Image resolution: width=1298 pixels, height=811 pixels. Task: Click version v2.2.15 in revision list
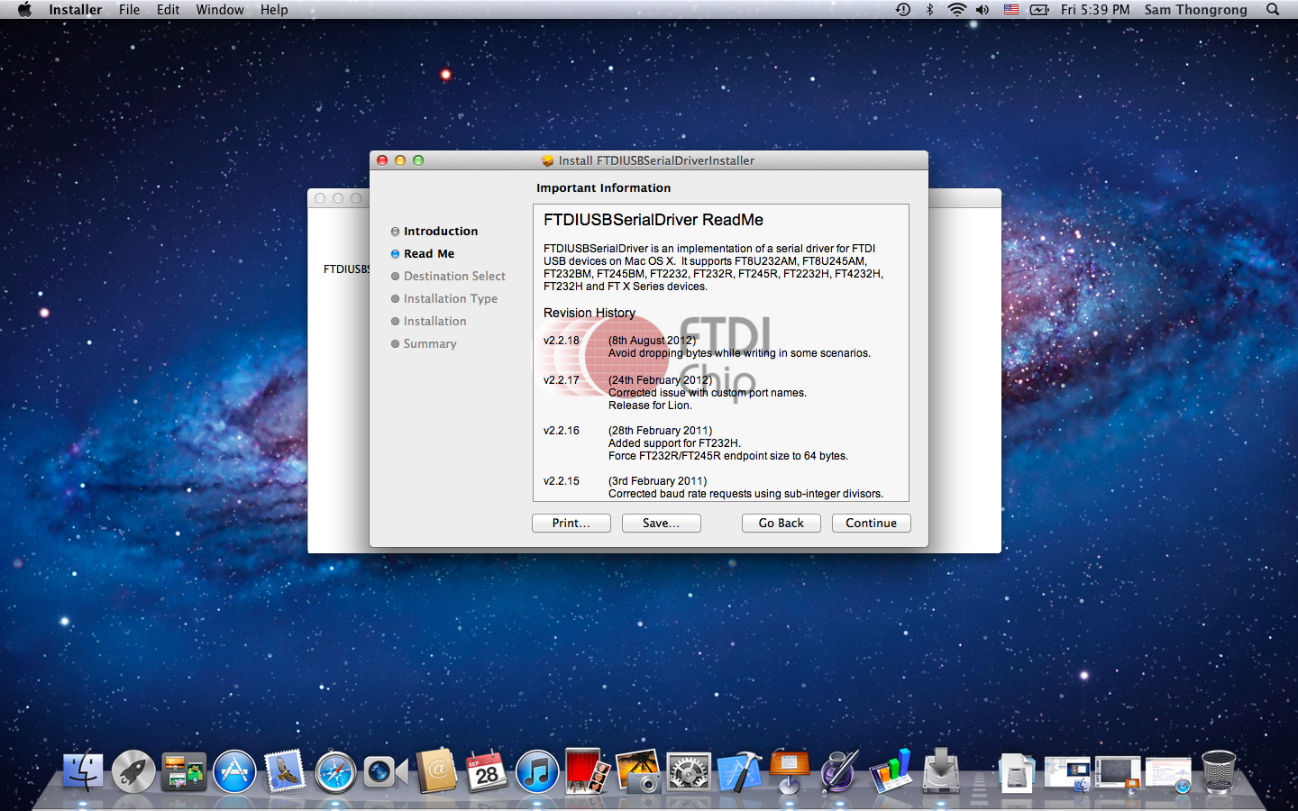point(562,481)
